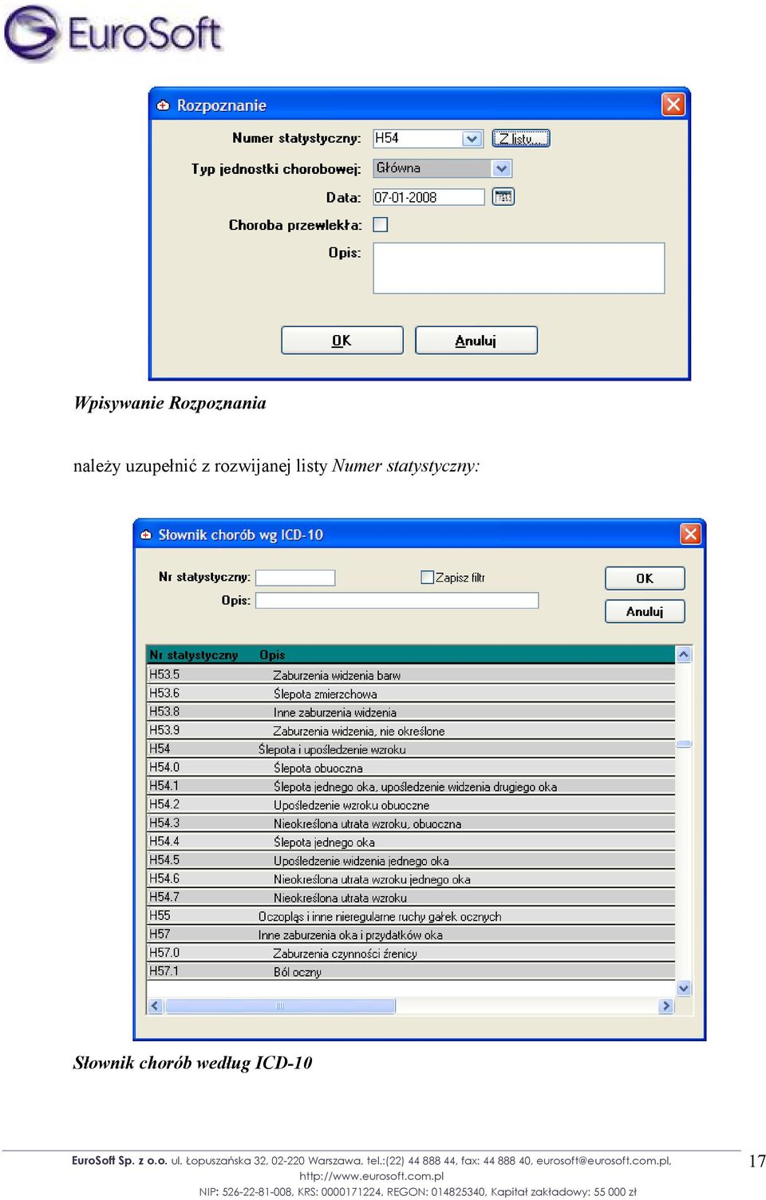This screenshot has height=1200, width=766.
Task: Select row H57.1 Ból oczny
Action: [x=411, y=971]
